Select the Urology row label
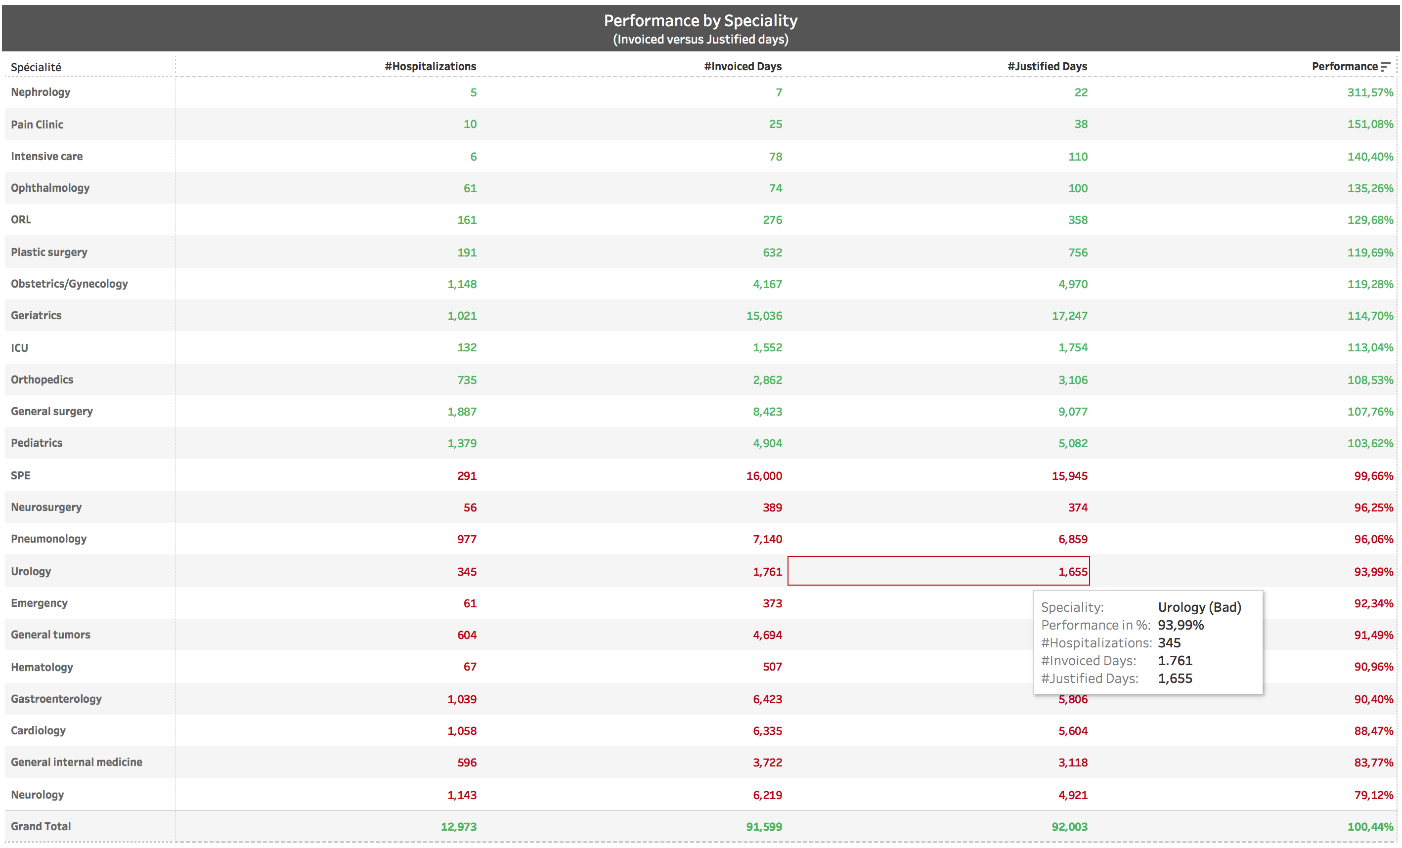1402x848 pixels. click(x=31, y=571)
